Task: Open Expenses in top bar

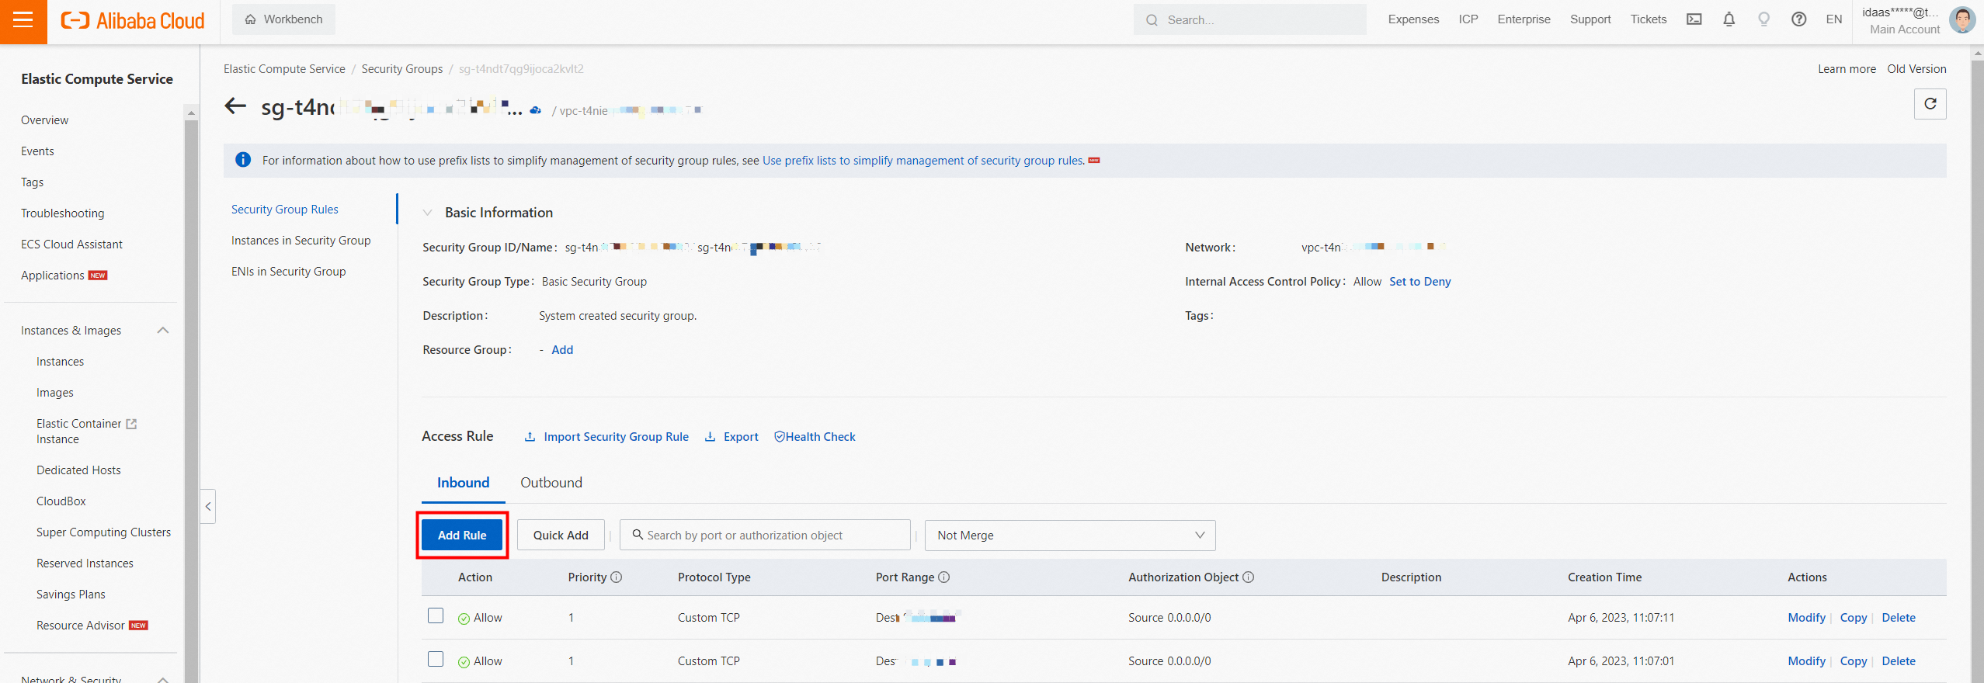Action: pos(1413,19)
